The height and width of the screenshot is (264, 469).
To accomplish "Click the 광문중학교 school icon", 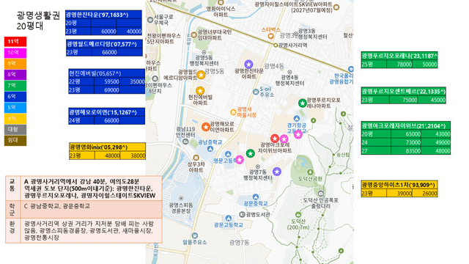I will (256, 197).
